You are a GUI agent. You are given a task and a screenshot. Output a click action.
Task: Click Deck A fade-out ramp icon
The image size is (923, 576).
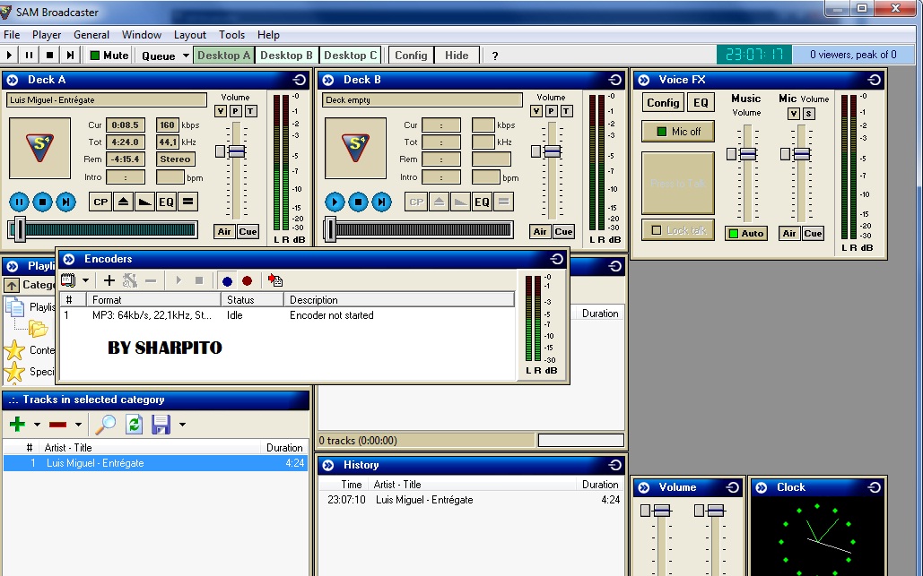(x=144, y=202)
